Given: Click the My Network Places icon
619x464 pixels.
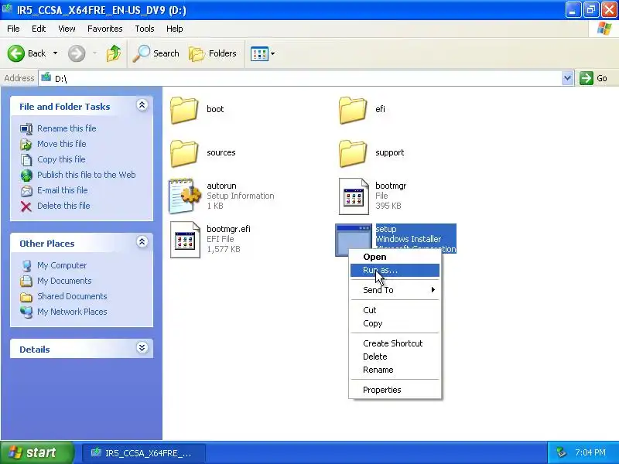Looking at the screenshot, I should (x=26, y=312).
